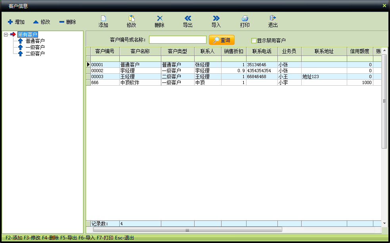Click the 增加 plus button above category tree
This screenshot has height=243, width=390.
pos(16,22)
